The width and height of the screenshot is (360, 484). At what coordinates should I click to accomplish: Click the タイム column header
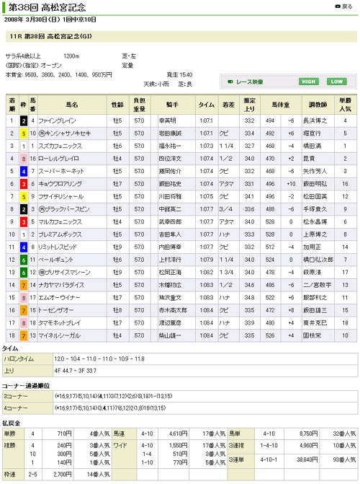click(207, 105)
